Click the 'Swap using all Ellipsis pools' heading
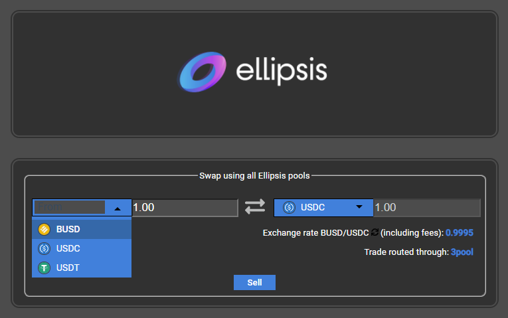The height and width of the screenshot is (318, 508). tap(254, 176)
